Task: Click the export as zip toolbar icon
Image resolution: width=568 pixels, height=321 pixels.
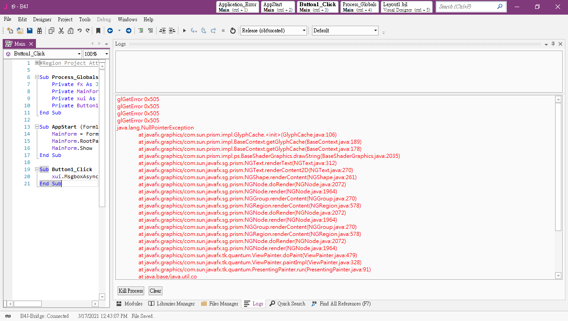Action: [39, 31]
